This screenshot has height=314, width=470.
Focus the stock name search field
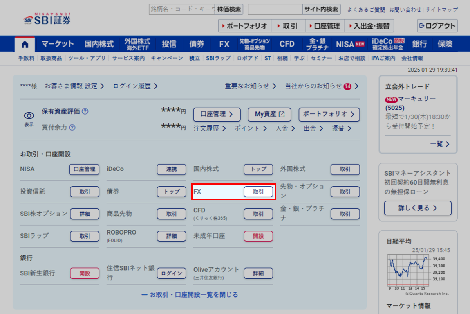pos(182,9)
